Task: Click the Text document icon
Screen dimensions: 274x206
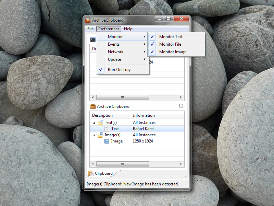Action: pyautogui.click(x=107, y=129)
